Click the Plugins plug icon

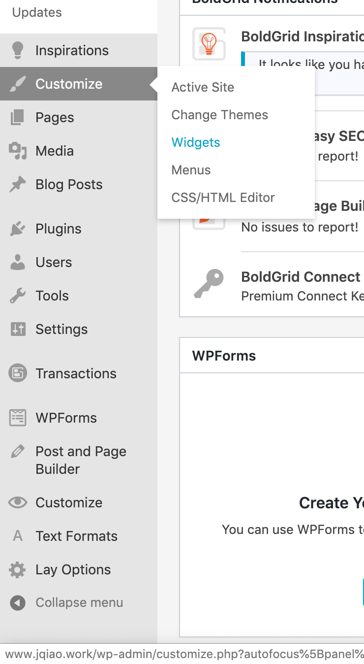click(18, 229)
